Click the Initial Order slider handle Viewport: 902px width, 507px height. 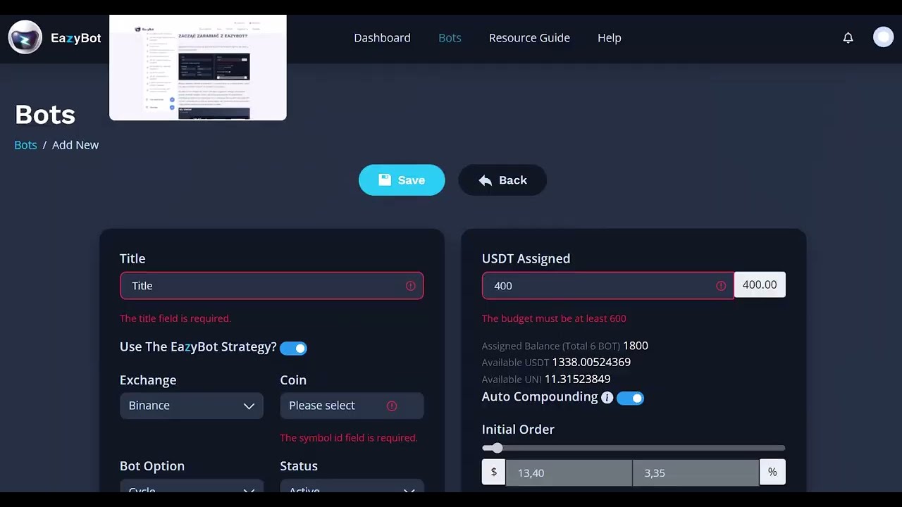pos(498,448)
